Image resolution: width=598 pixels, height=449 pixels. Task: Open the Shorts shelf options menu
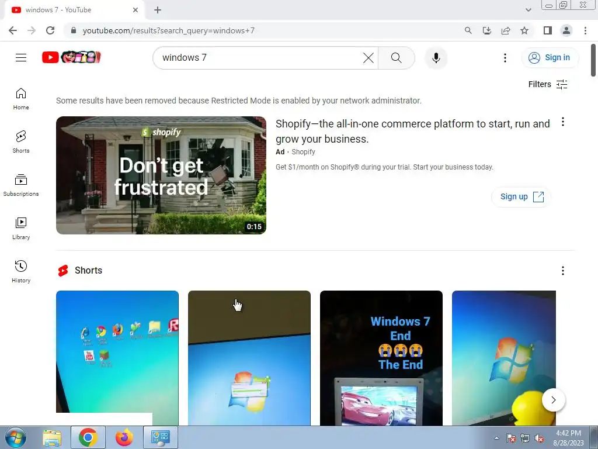563,271
